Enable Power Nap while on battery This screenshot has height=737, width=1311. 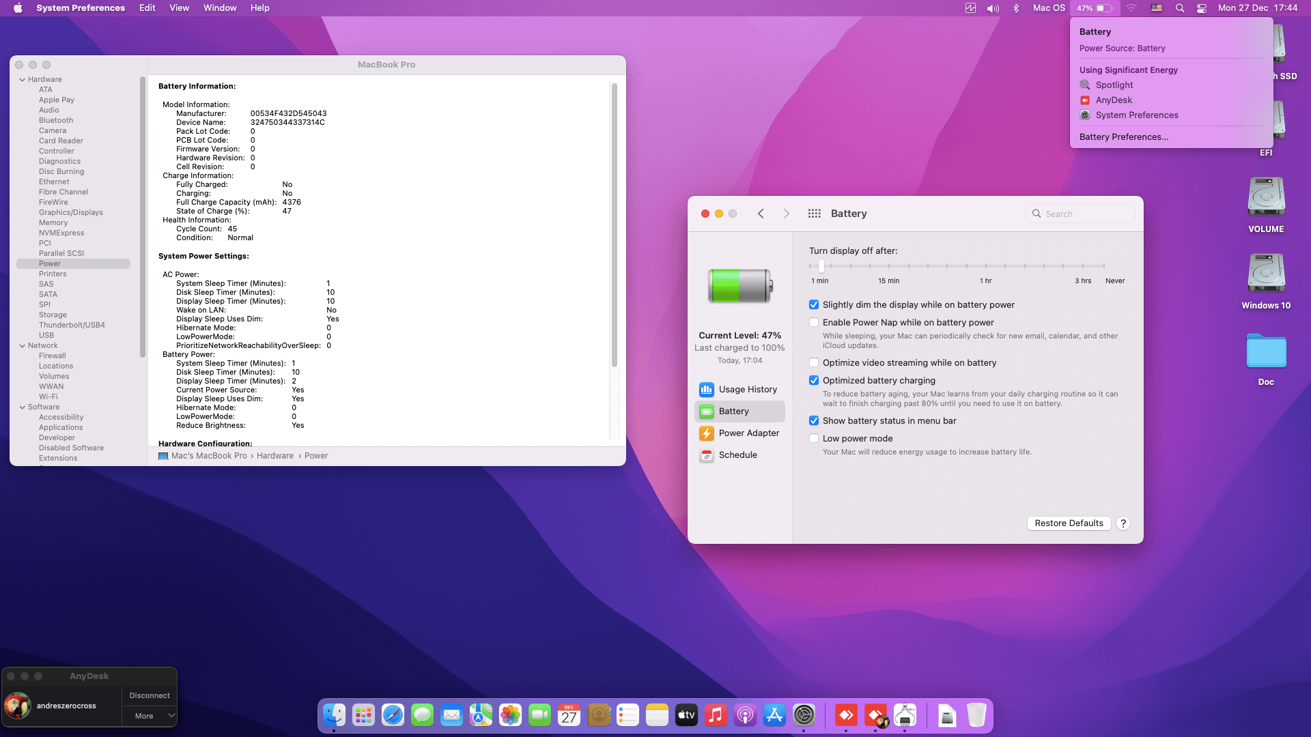[x=814, y=322]
